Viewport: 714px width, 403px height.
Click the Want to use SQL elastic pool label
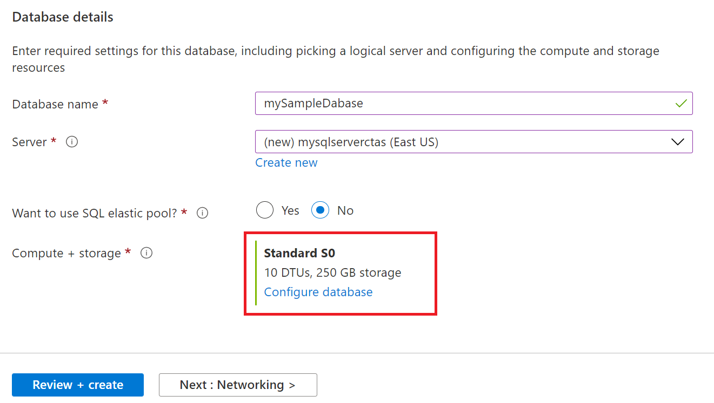tap(95, 213)
